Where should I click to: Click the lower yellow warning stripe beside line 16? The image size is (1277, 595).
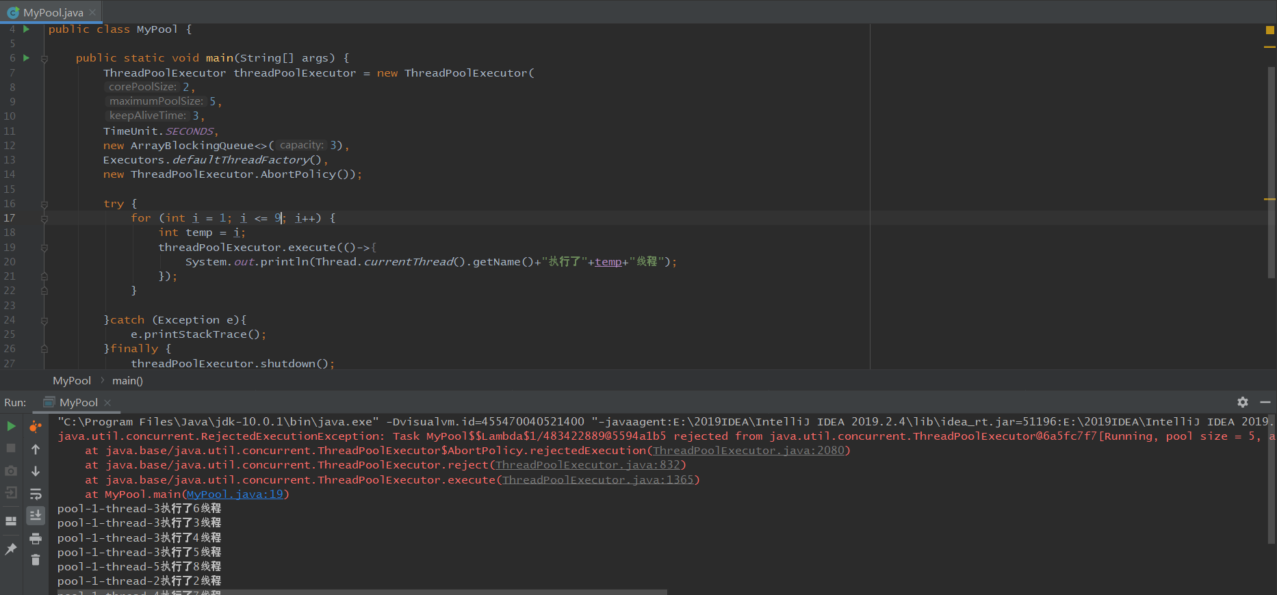tap(1269, 199)
